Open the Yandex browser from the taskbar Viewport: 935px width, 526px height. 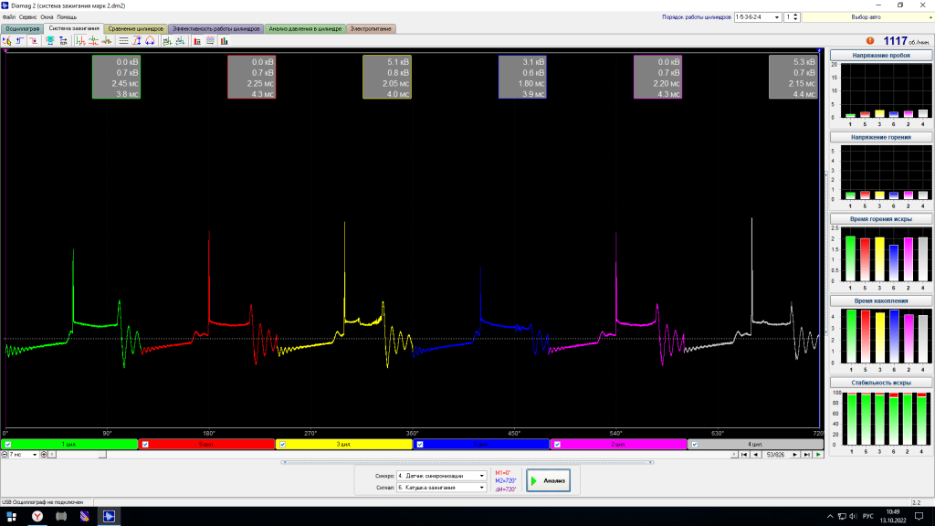pyautogui.click(x=37, y=517)
